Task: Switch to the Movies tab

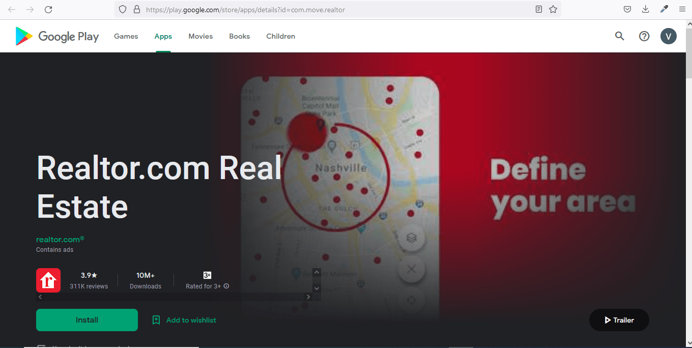Action: coord(200,37)
